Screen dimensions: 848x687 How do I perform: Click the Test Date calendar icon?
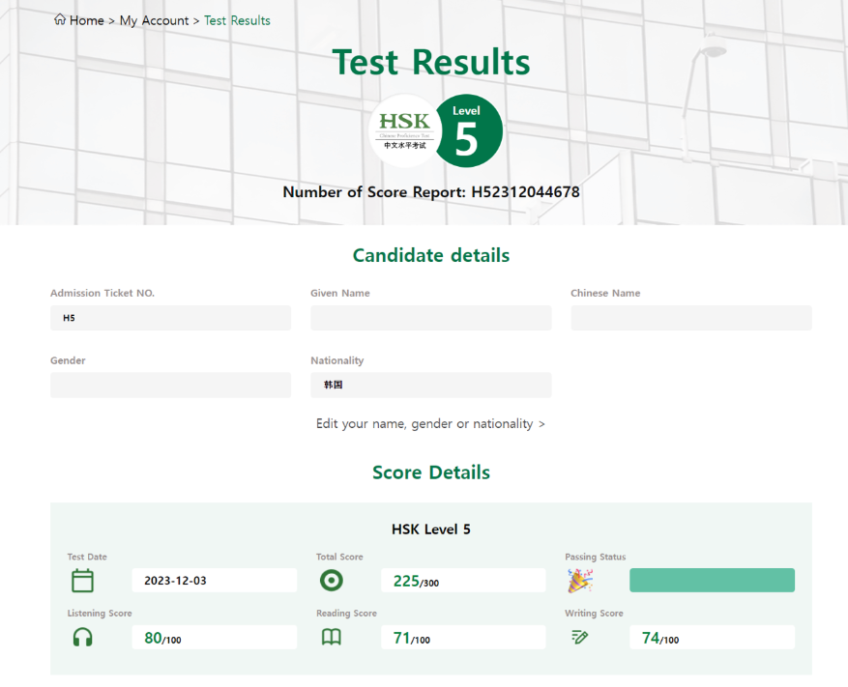pos(83,581)
